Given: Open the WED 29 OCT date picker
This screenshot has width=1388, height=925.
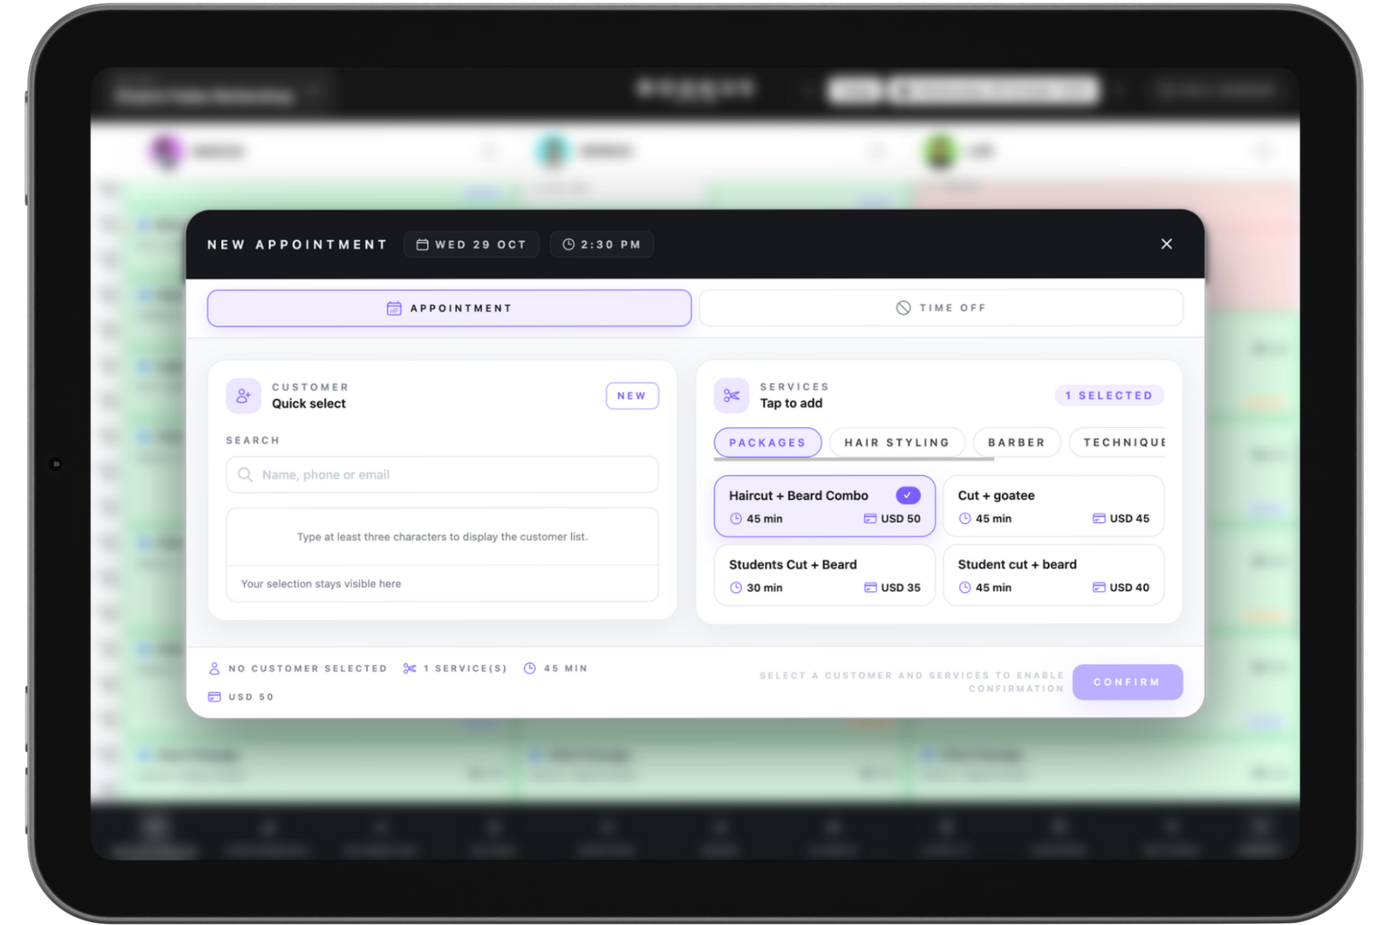Looking at the screenshot, I should 471,244.
